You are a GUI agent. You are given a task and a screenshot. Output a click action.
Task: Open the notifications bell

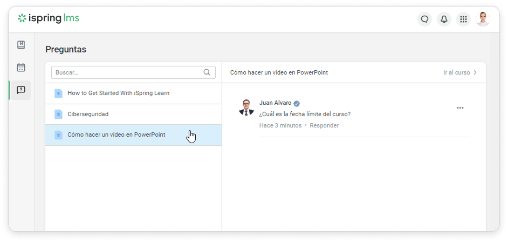(x=444, y=19)
